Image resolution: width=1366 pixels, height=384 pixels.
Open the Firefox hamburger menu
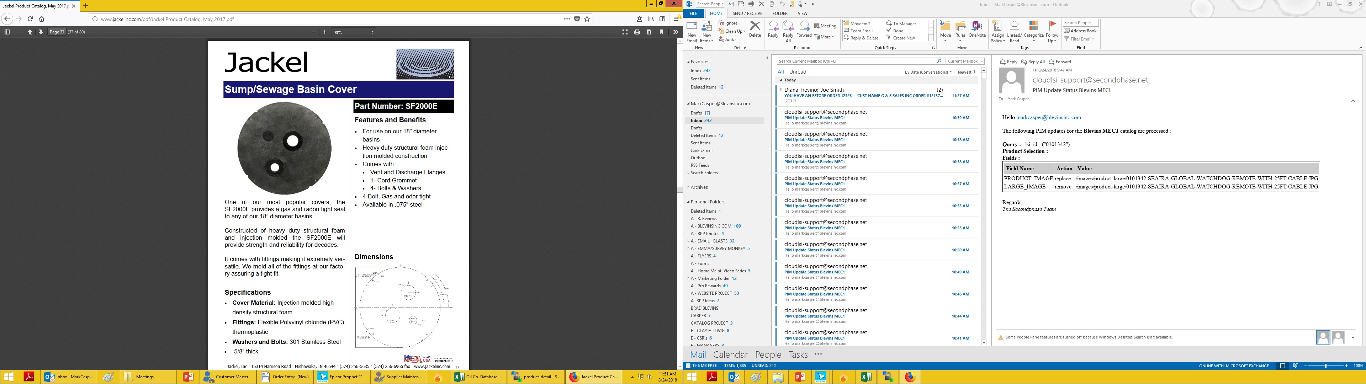(x=677, y=18)
